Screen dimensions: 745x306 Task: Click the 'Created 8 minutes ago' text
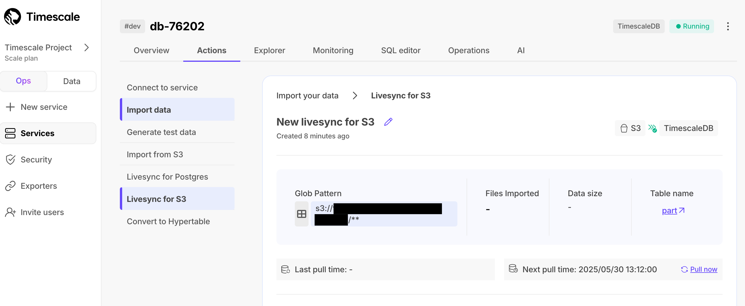(313, 136)
